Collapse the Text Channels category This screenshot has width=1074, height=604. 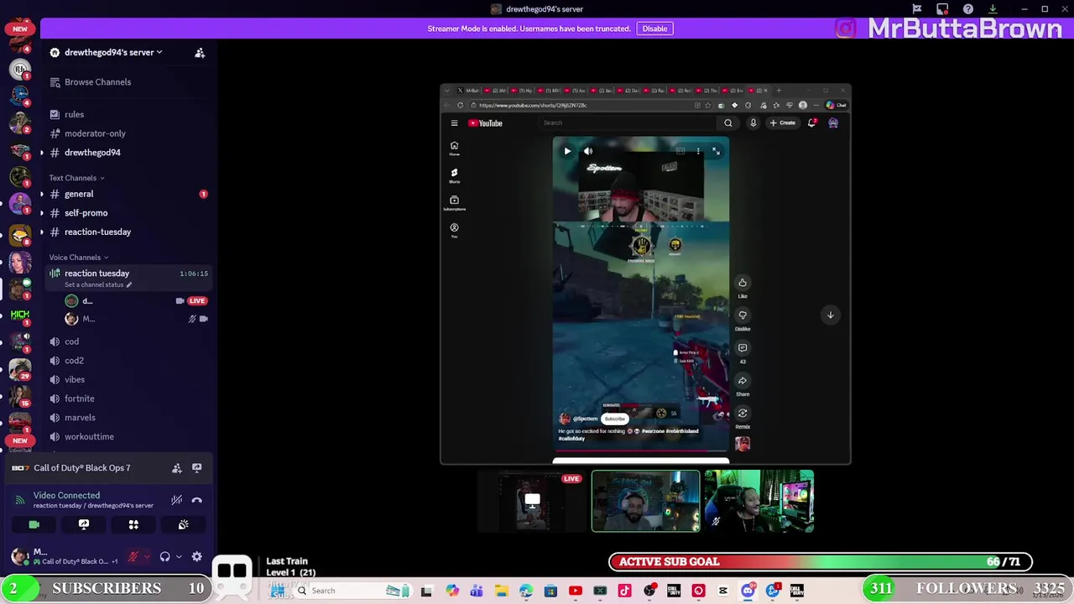tap(76, 178)
